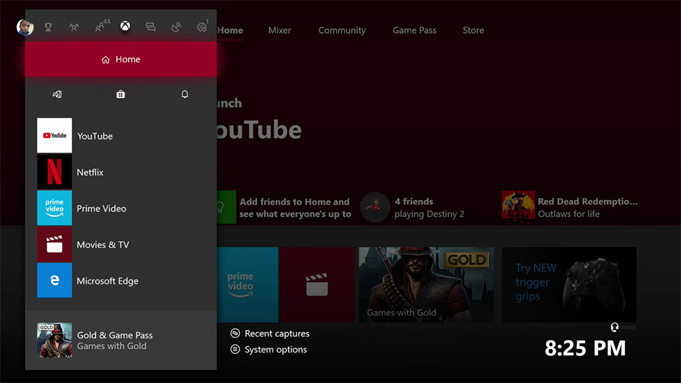Select the Xbox logo guide tab
The width and height of the screenshot is (681, 383).
click(x=125, y=26)
